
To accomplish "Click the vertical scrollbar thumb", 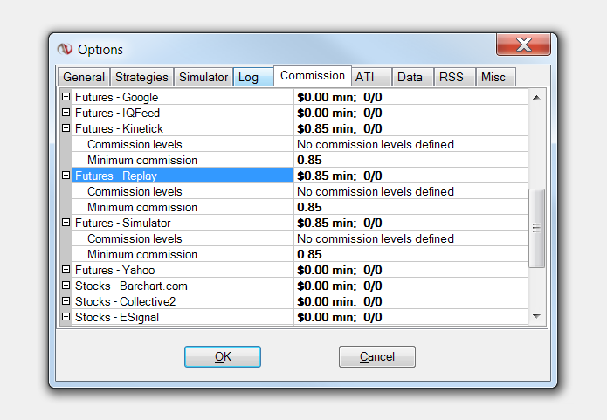I will [536, 228].
